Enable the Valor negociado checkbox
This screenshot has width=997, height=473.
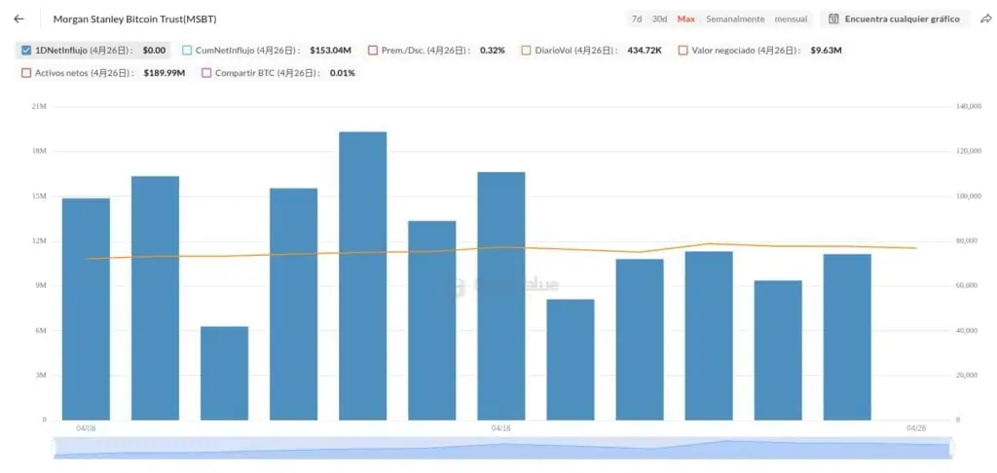point(683,50)
